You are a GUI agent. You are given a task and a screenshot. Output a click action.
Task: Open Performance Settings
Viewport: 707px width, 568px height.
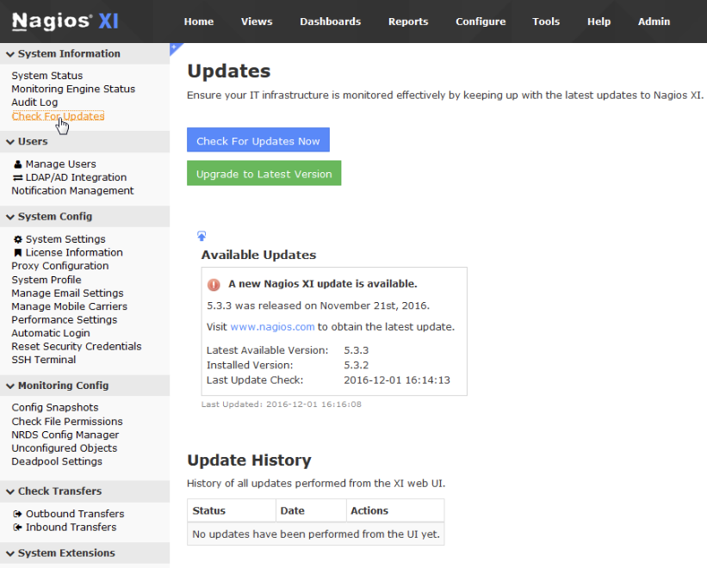coord(65,320)
